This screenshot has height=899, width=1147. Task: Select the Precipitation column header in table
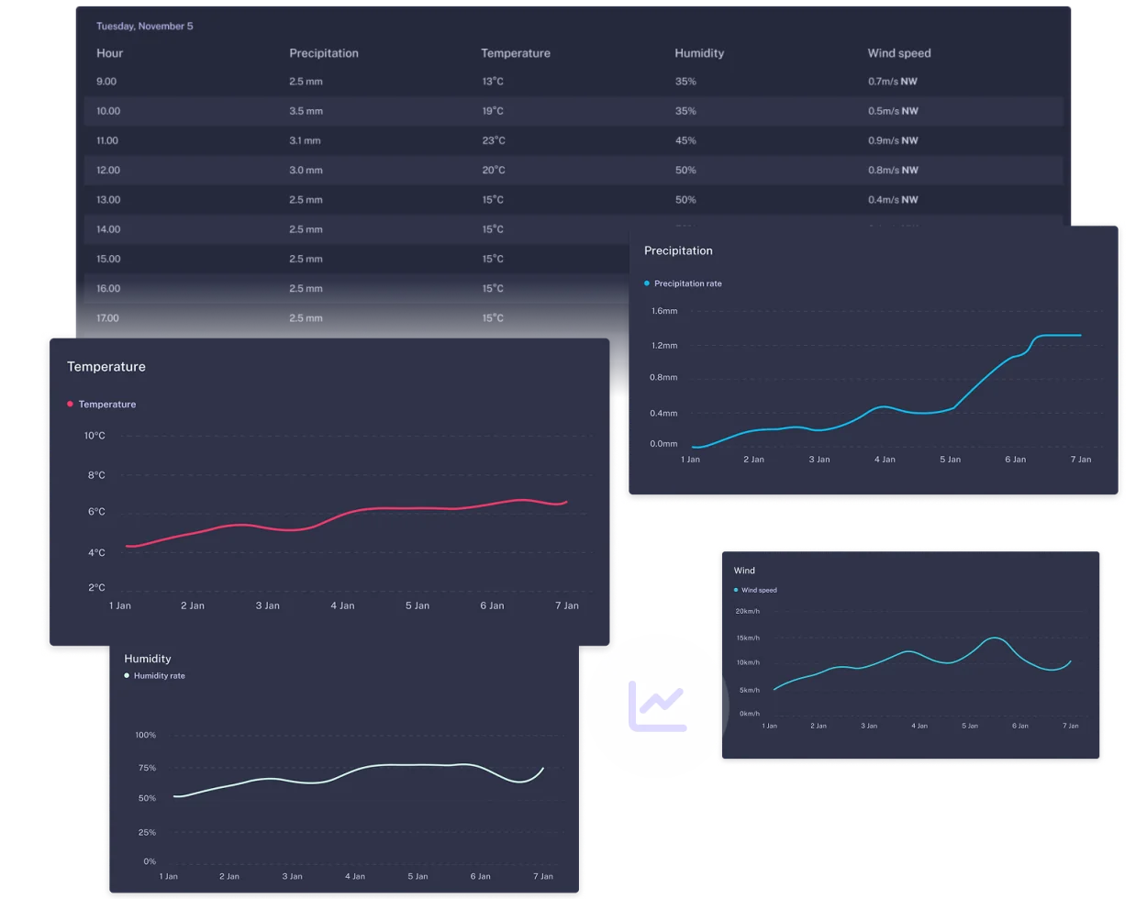coord(324,53)
